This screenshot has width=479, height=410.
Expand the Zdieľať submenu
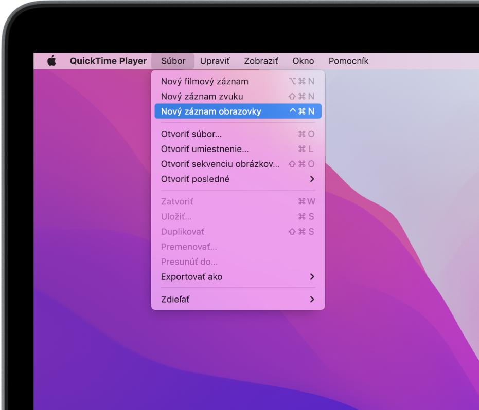(238, 299)
